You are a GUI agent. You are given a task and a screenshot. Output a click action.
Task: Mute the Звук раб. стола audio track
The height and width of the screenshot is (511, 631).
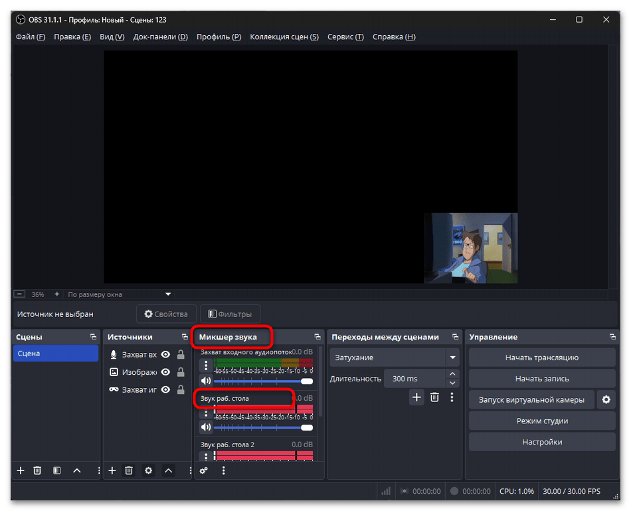click(206, 427)
